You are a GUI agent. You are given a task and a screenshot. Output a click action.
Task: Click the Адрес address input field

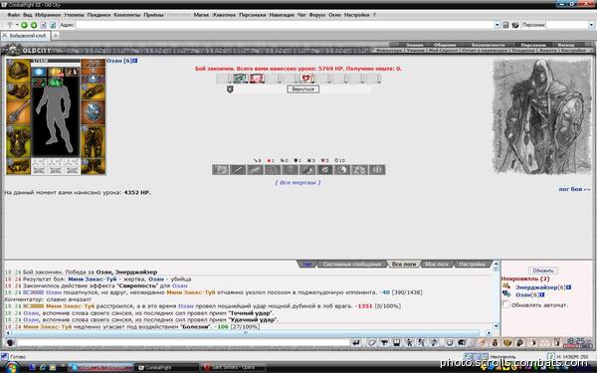pos(285,25)
